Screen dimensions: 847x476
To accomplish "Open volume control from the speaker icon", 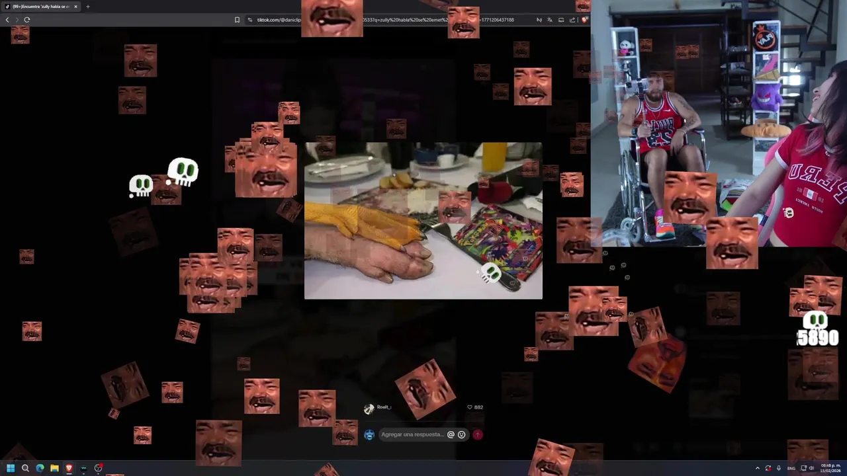I will [812, 468].
